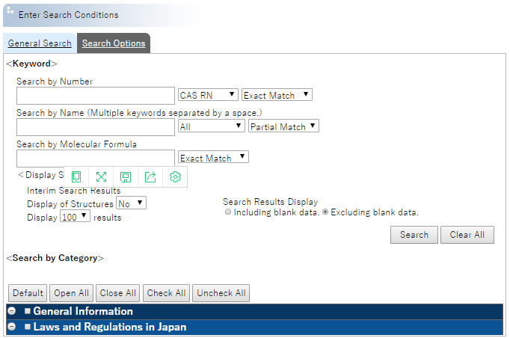Open the CAS RN number type dropdown
Screen dimensions: 510x338
click(208, 95)
